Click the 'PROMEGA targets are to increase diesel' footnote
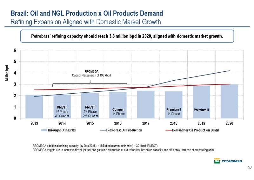This screenshot has width=254, height=180. coord(124,150)
